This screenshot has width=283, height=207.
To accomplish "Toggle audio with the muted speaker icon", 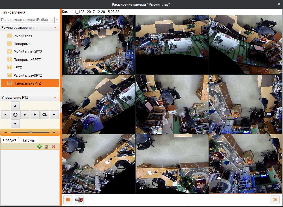I will [x=79, y=200].
